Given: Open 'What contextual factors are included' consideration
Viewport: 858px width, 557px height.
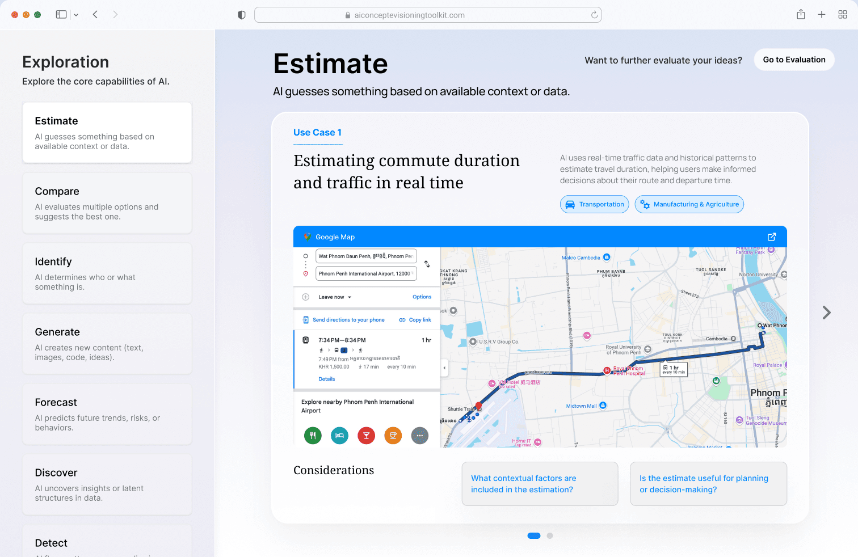Looking at the screenshot, I should [x=540, y=484].
